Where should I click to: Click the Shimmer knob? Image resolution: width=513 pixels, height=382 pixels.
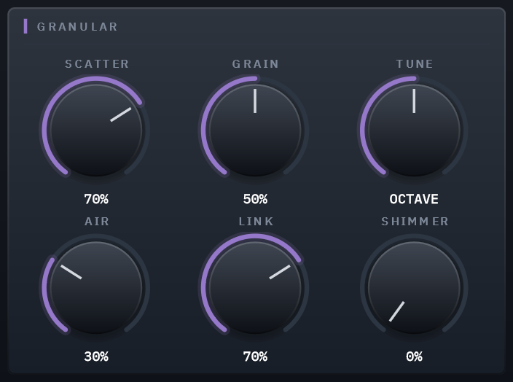[414, 288]
